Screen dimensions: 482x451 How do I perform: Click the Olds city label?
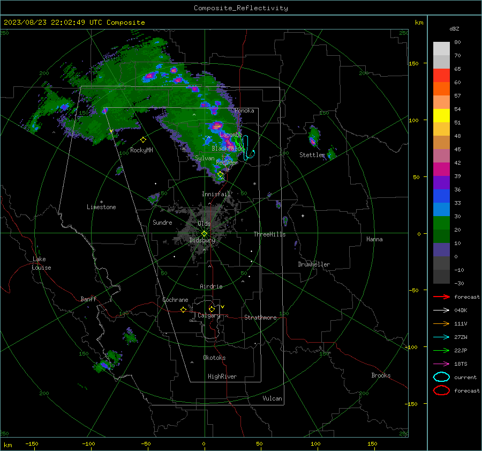click(x=204, y=224)
